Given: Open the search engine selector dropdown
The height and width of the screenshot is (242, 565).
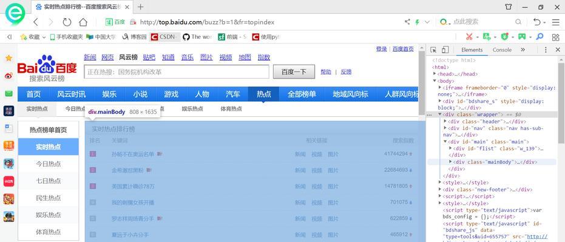Looking at the screenshot, I should pos(445,22).
